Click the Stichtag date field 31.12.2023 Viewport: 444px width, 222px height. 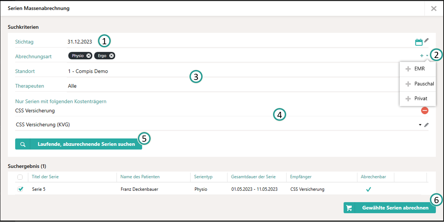tap(80, 42)
